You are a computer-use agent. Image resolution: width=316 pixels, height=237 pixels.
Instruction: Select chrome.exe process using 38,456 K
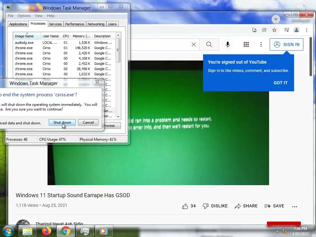pyautogui.click(x=64, y=69)
